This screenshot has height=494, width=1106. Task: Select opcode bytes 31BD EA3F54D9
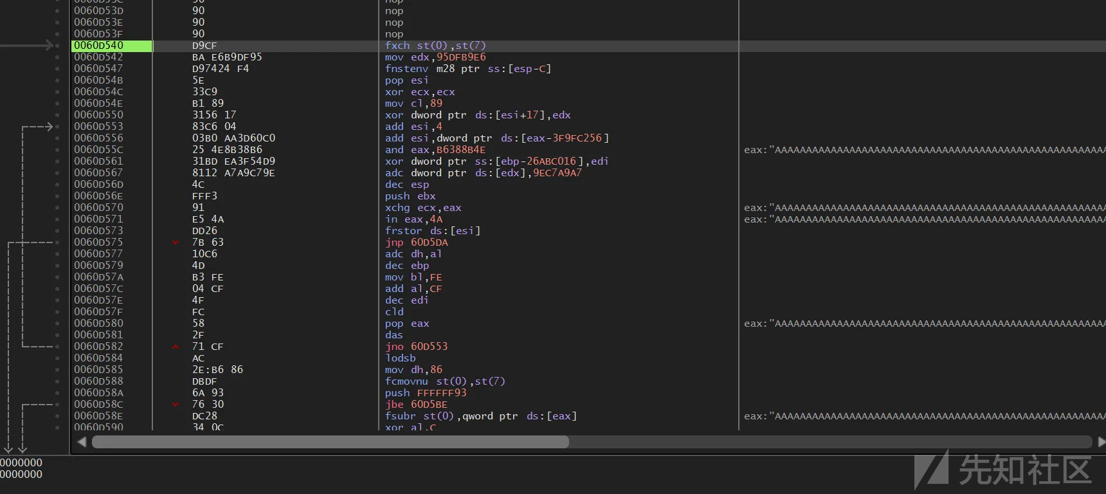pyautogui.click(x=233, y=161)
